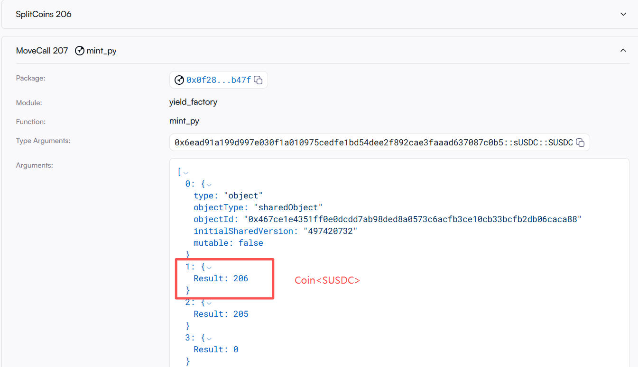Collapse argument 0 object caret
The image size is (638, 367).
click(x=209, y=184)
